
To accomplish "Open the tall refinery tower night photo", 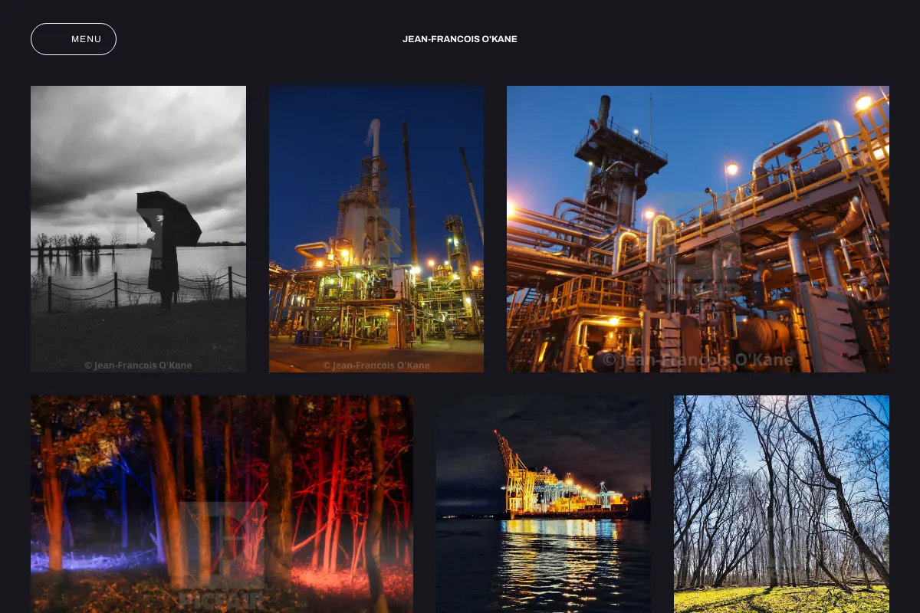I will pos(376,229).
